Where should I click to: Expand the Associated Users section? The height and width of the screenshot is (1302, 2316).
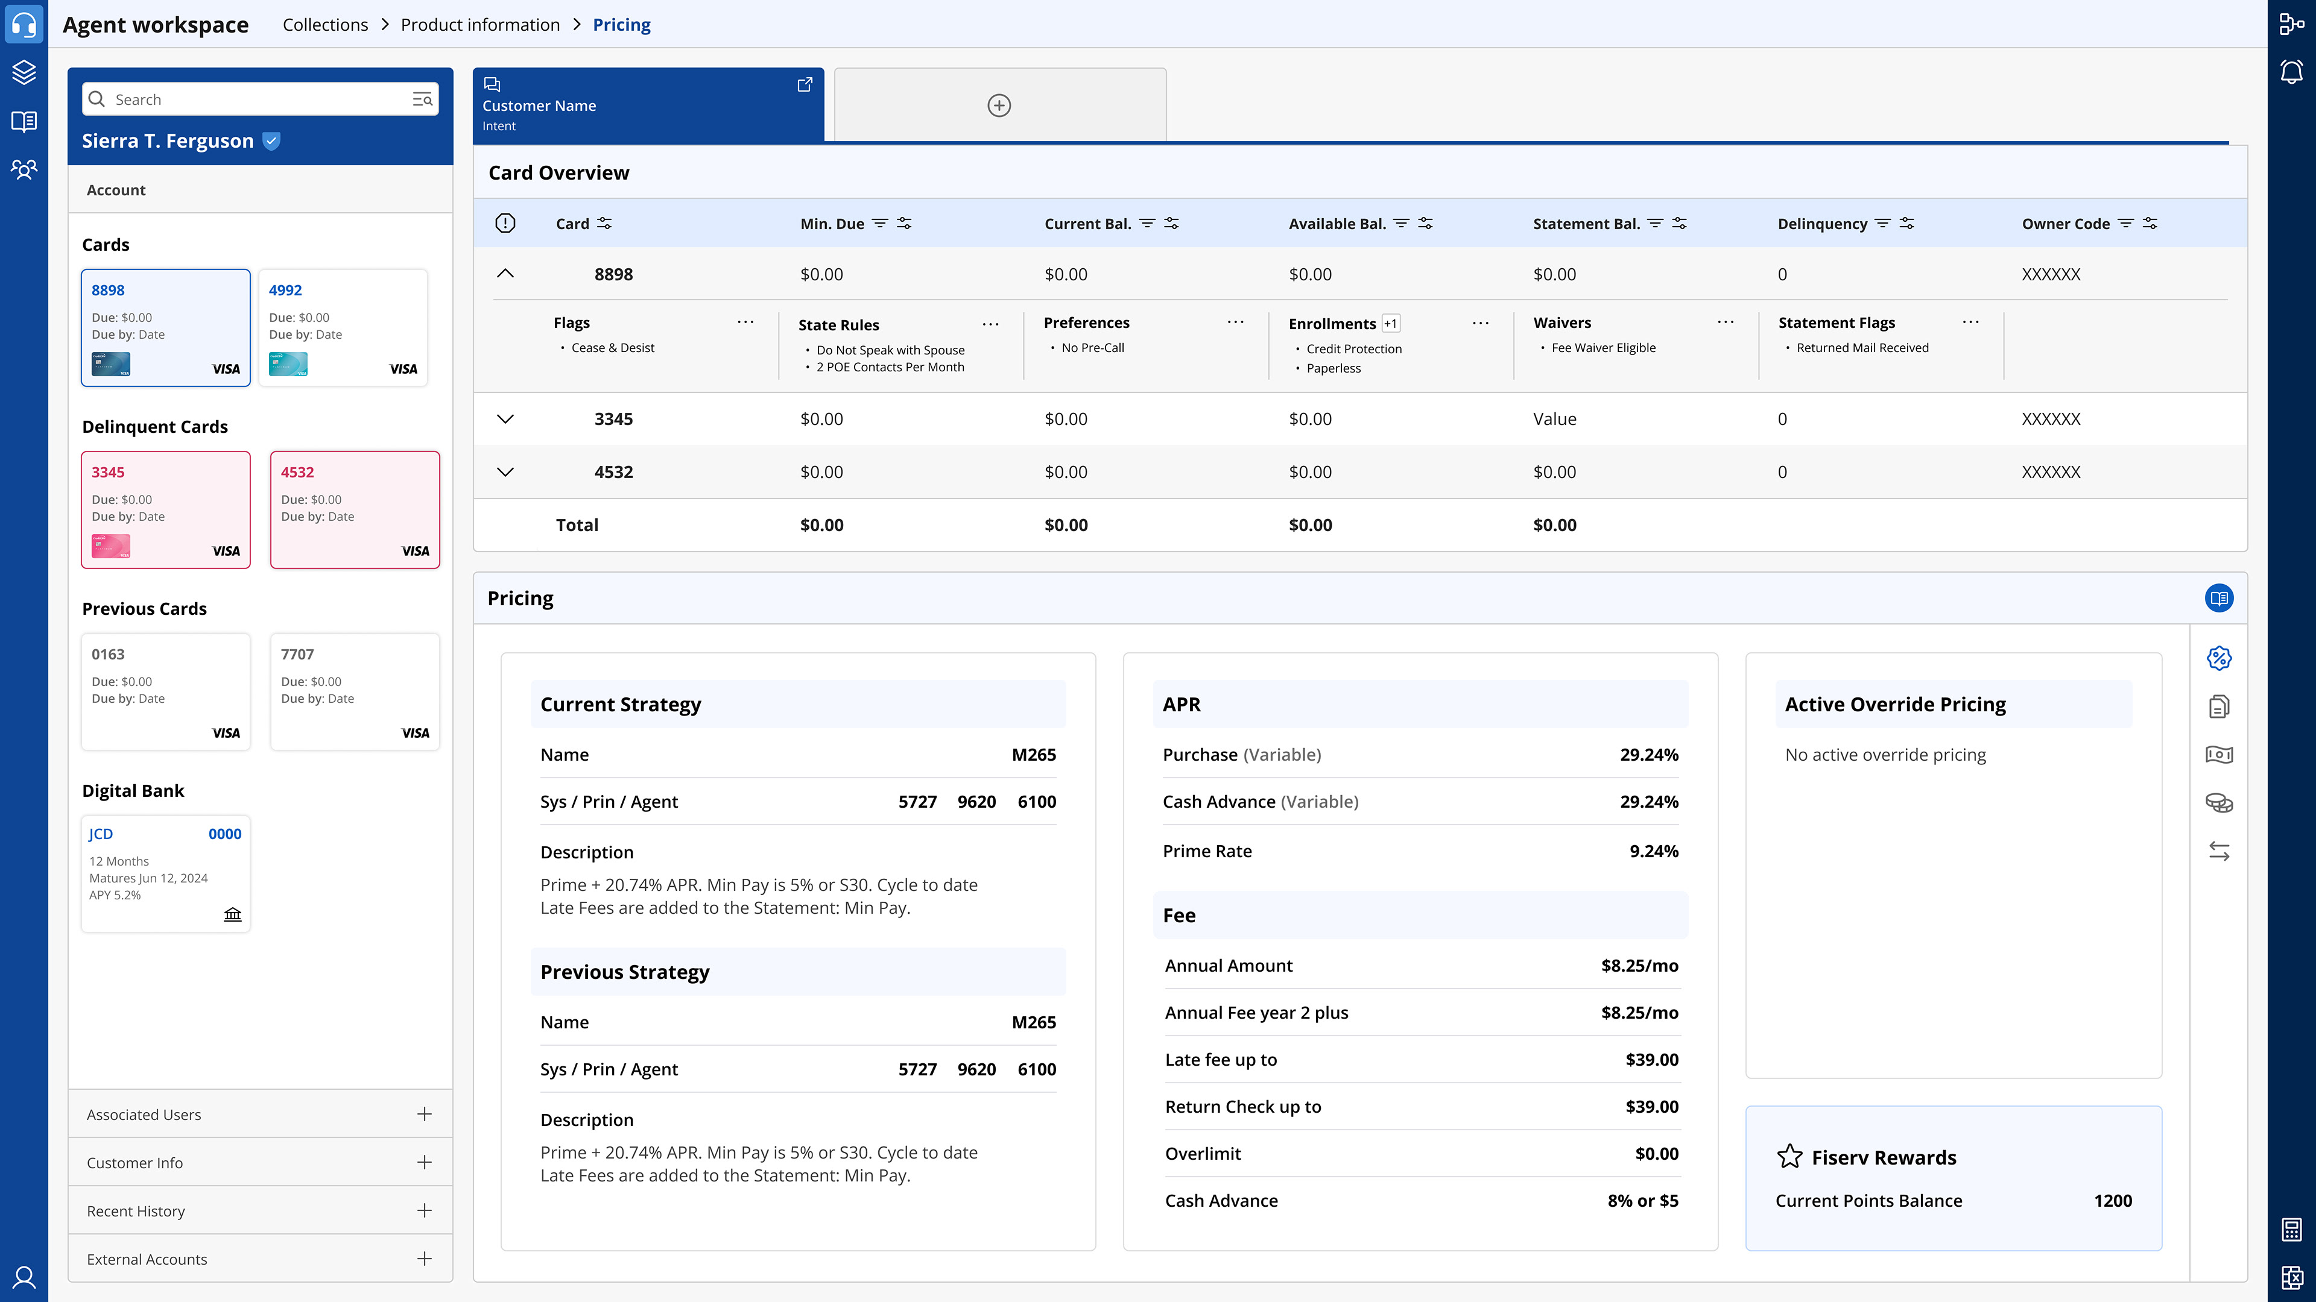tap(425, 1114)
